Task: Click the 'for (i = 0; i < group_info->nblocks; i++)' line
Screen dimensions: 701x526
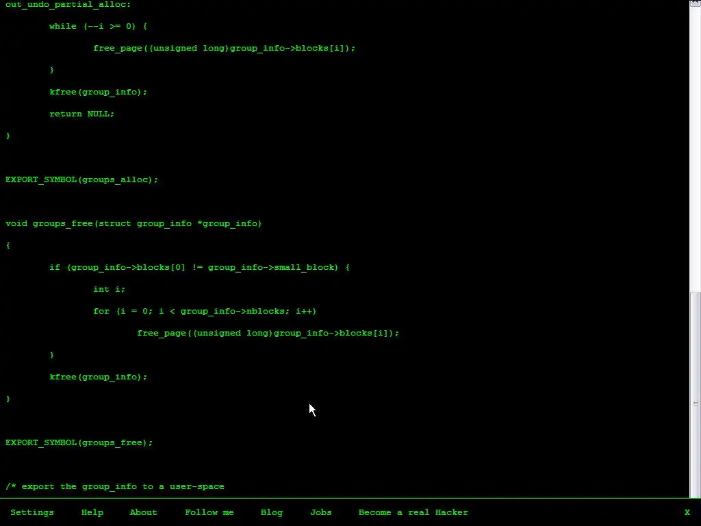Action: point(205,312)
